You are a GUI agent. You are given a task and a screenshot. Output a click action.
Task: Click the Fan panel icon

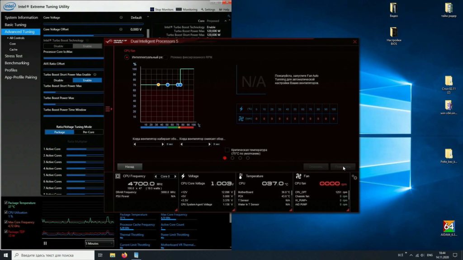(x=298, y=176)
